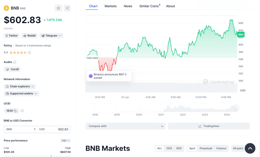Switch to the Similar Coins tab
The width and height of the screenshot is (260, 157).
[149, 6]
